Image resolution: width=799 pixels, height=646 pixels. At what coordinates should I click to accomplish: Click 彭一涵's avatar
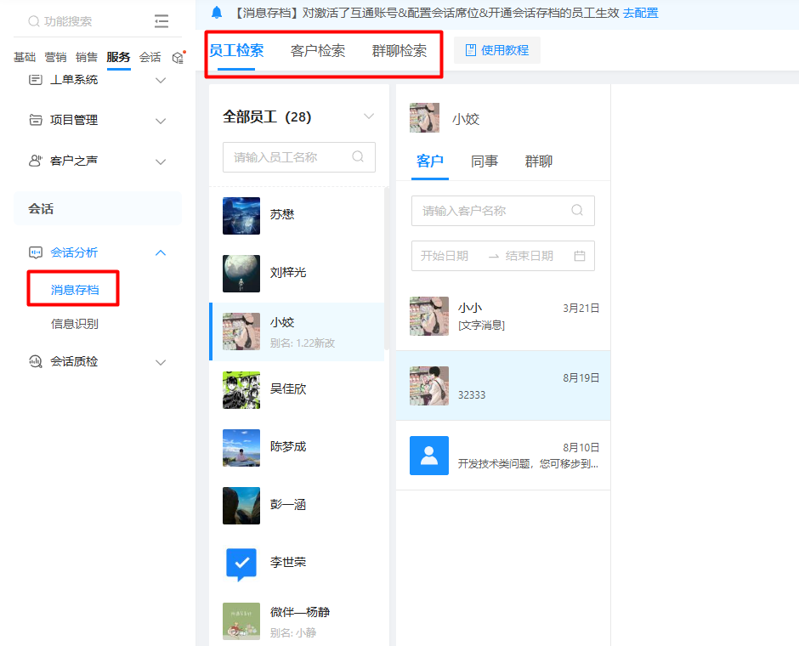click(x=241, y=506)
